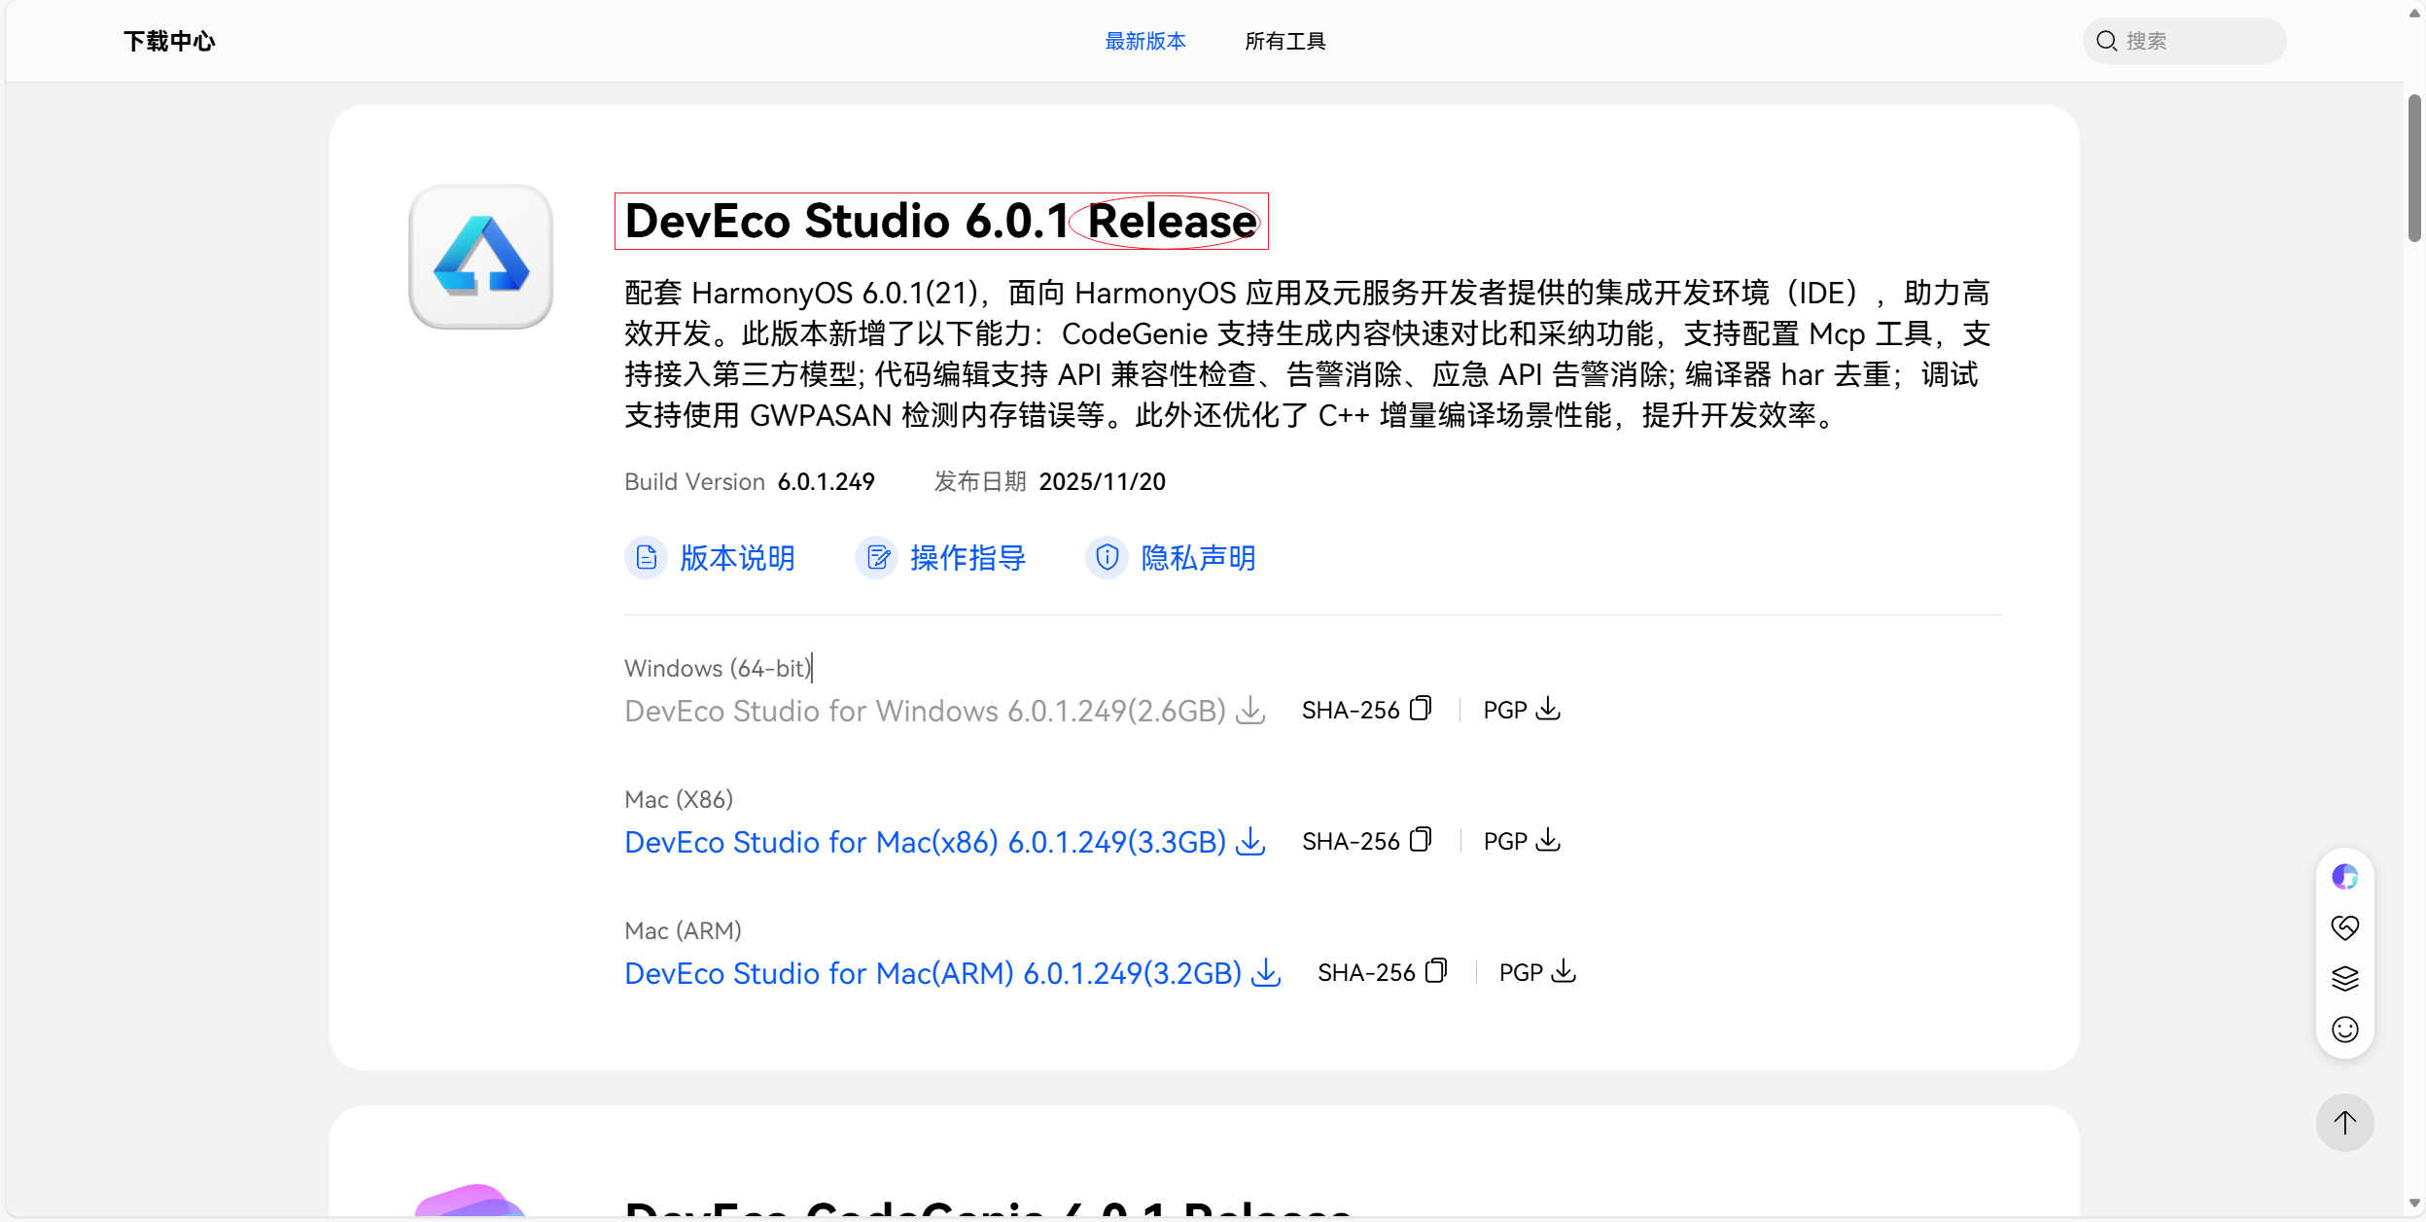
Task: Click the 搜索 search input field
Action: click(x=2197, y=41)
